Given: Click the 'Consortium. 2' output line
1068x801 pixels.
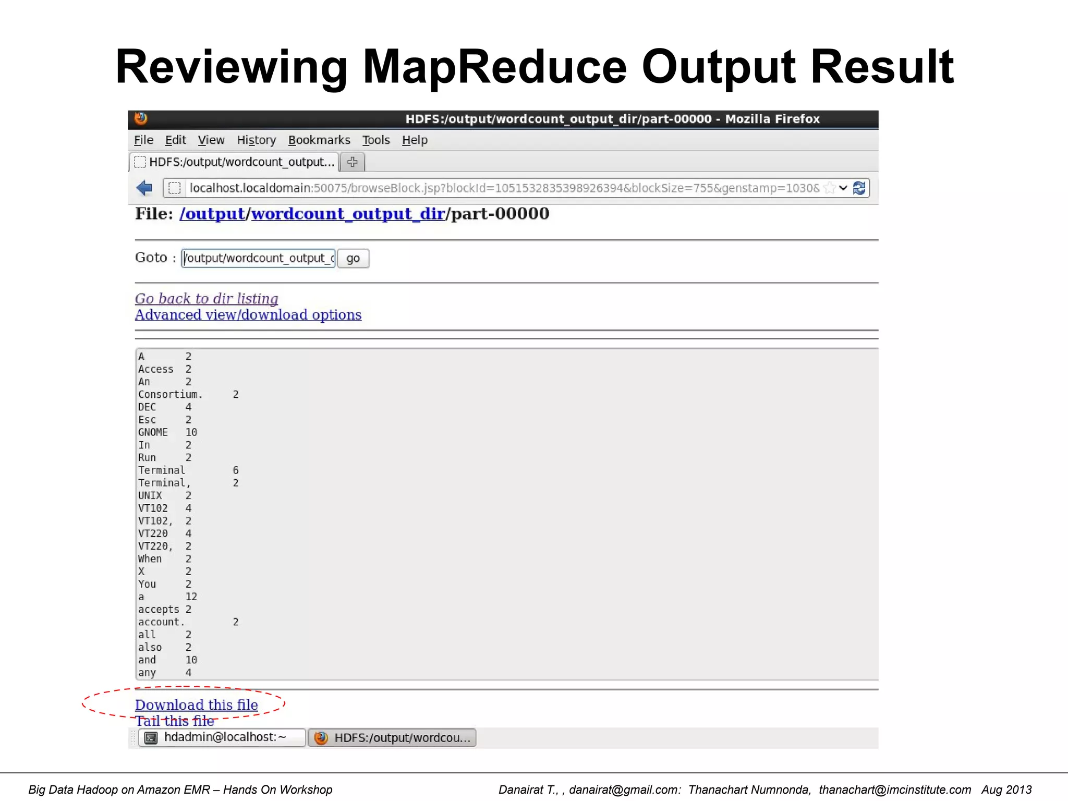Looking at the screenshot, I should [188, 394].
